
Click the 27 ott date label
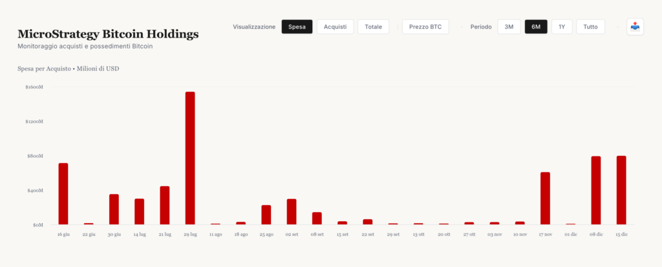(469, 234)
